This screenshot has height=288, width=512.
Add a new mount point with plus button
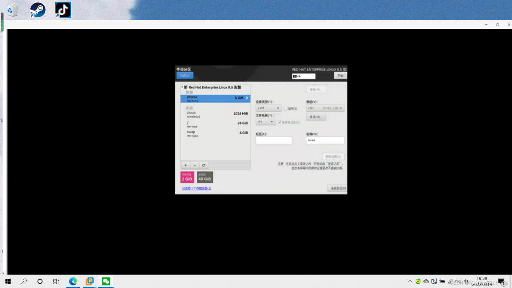pos(186,165)
